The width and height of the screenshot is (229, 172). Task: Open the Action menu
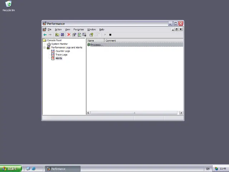[x=58, y=29]
